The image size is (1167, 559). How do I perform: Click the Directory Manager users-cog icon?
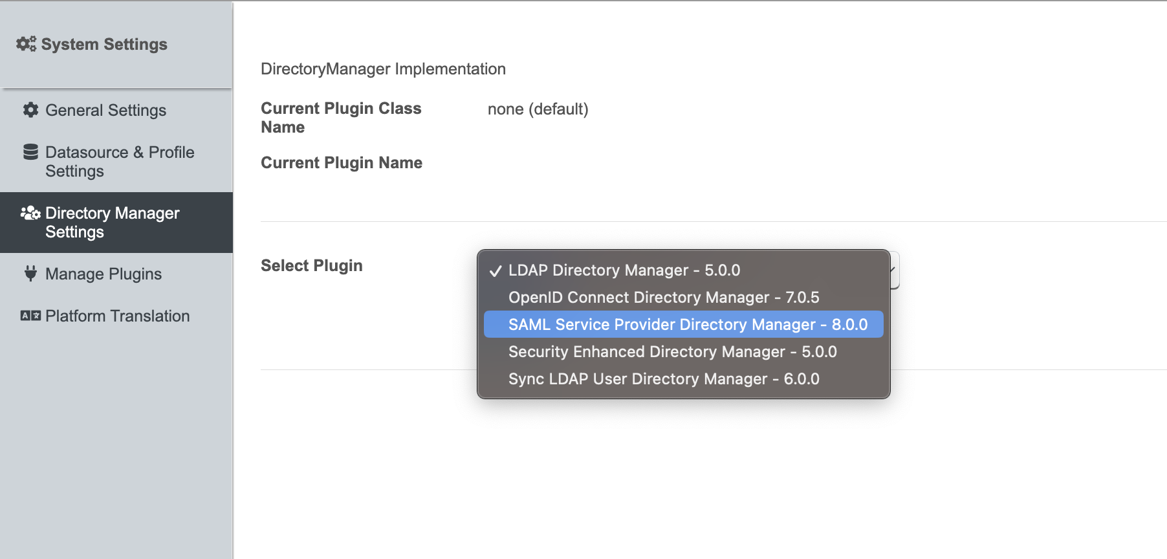point(30,213)
